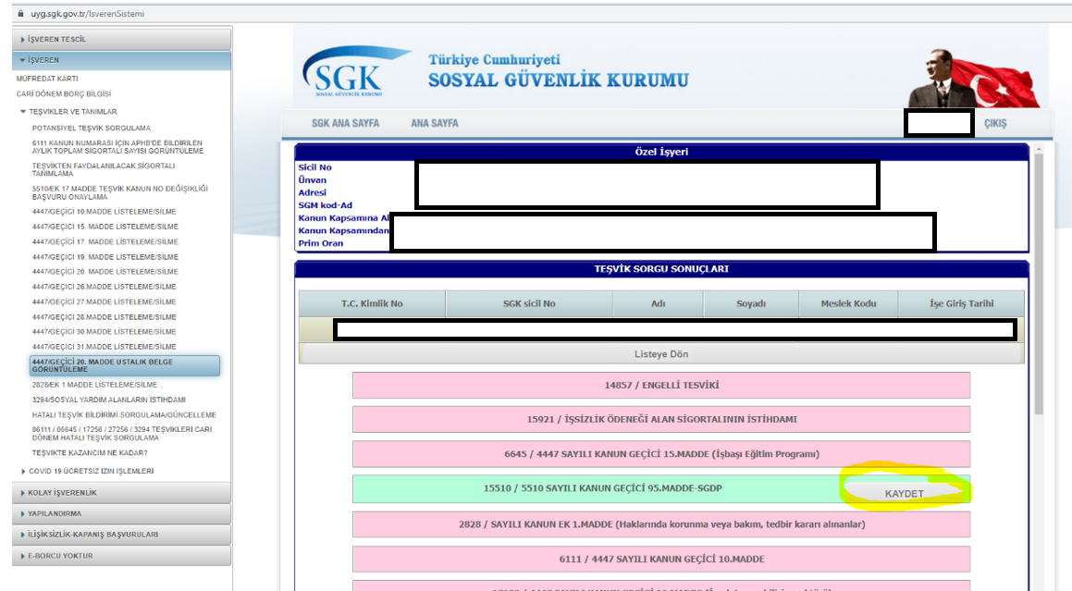The image size is (1072, 591).
Task: Select 4447/GEÇİCİ 30.MADDE LİSTELEME/SİLME
Action: [104, 332]
